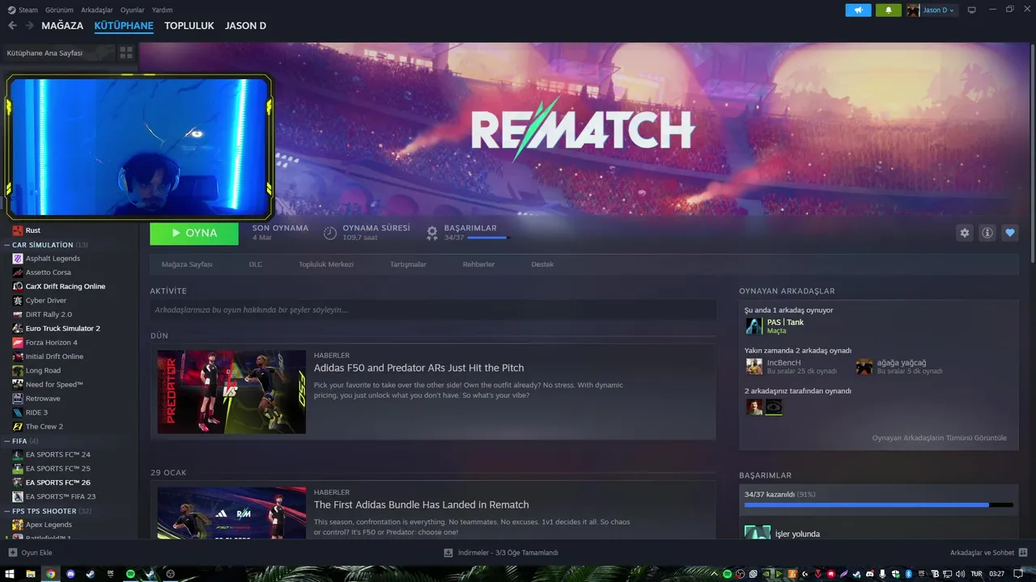Screen dimensions: 1036x582
Task: Click Arkadaşlar ve Sohbet
Action: [x=982, y=553]
